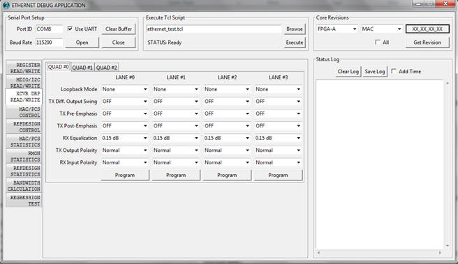Focus the Baud Rate input field

tap(49, 42)
